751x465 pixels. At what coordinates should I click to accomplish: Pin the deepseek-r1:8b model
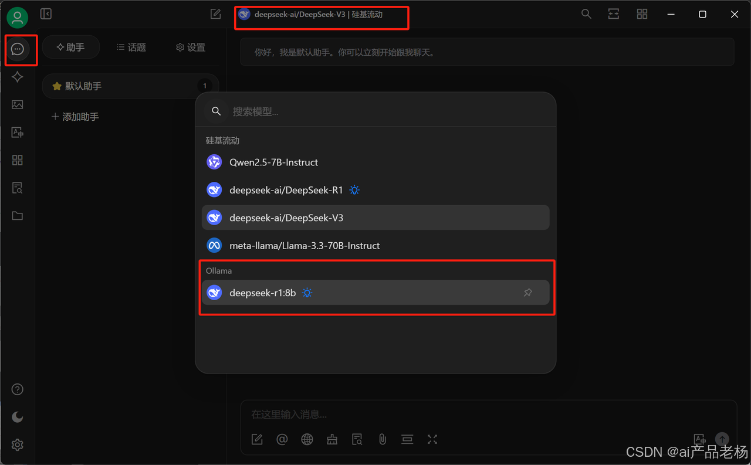point(528,293)
